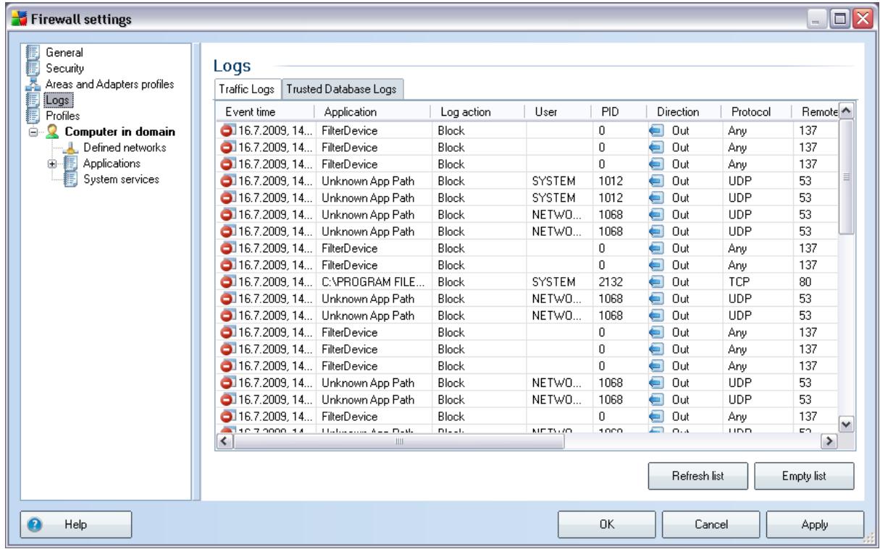Click the General page icon in sidebar

point(31,52)
